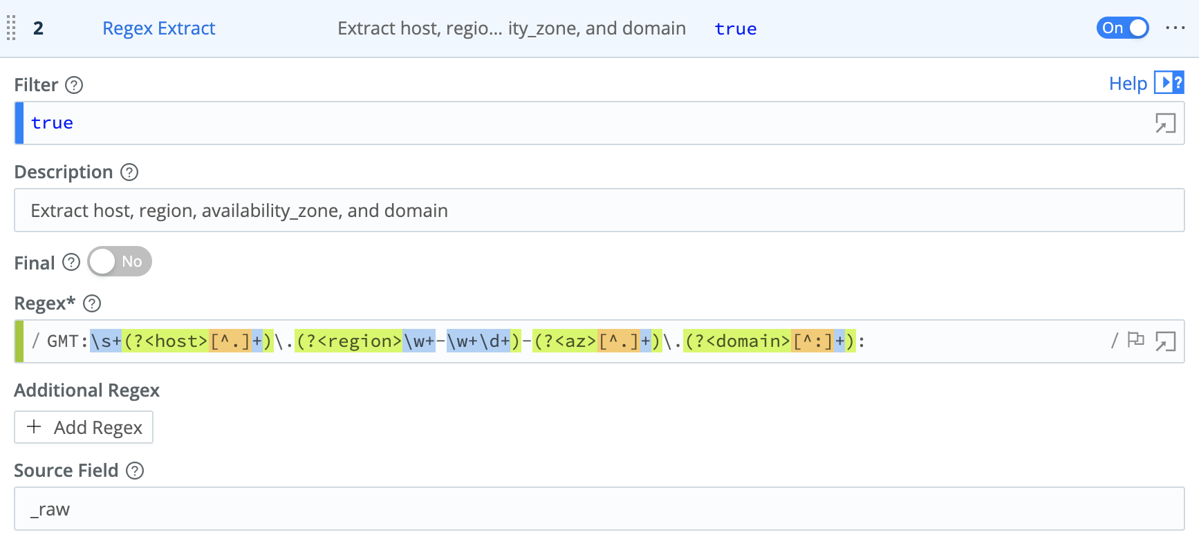1199x539 pixels.
Task: Open the Help panel icon
Action: click(1169, 83)
